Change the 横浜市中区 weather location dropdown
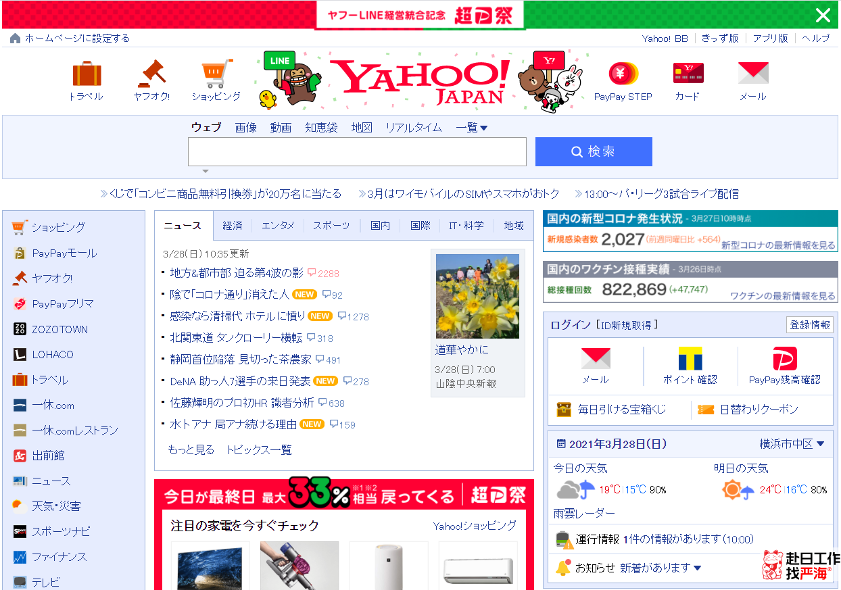841x590 pixels. click(792, 444)
